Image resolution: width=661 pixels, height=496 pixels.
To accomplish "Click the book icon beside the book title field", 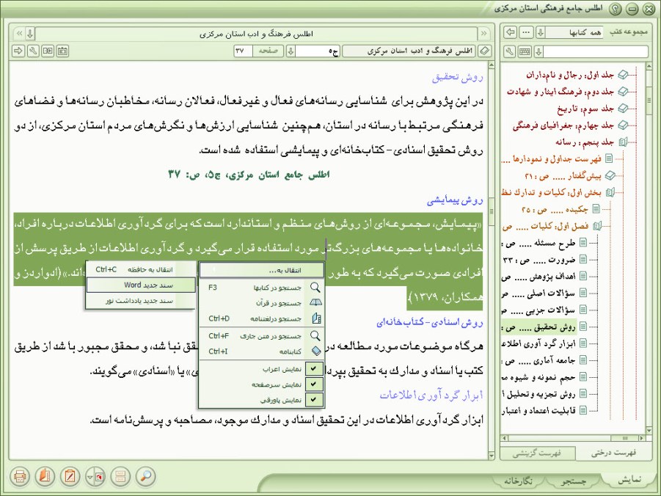I will pos(485,51).
